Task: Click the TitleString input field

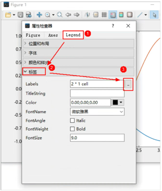Action: point(97,93)
